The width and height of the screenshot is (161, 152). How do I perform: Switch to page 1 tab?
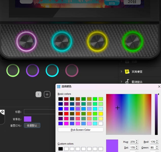[38, 94]
